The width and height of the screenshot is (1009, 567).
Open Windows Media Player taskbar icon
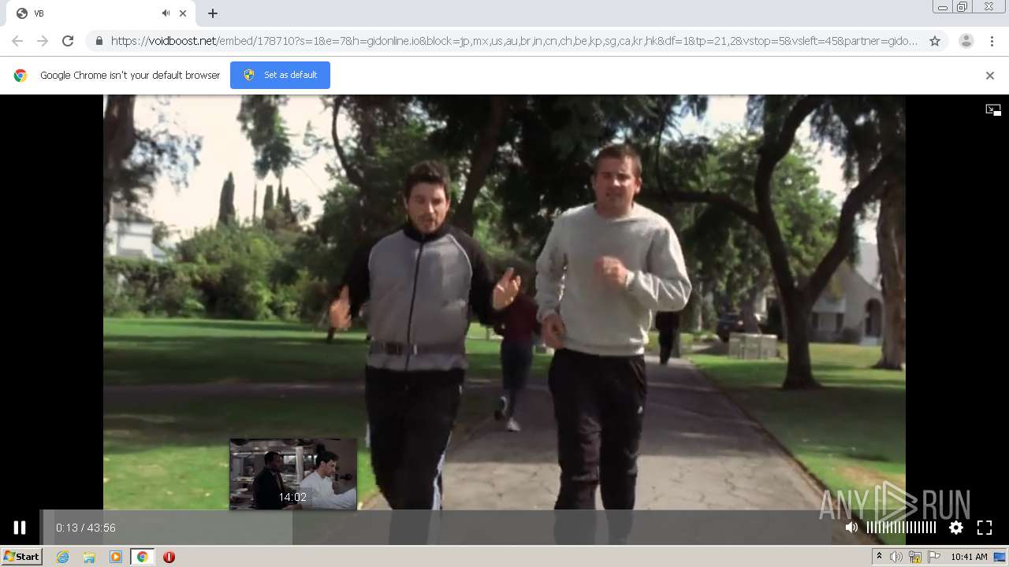pyautogui.click(x=116, y=557)
